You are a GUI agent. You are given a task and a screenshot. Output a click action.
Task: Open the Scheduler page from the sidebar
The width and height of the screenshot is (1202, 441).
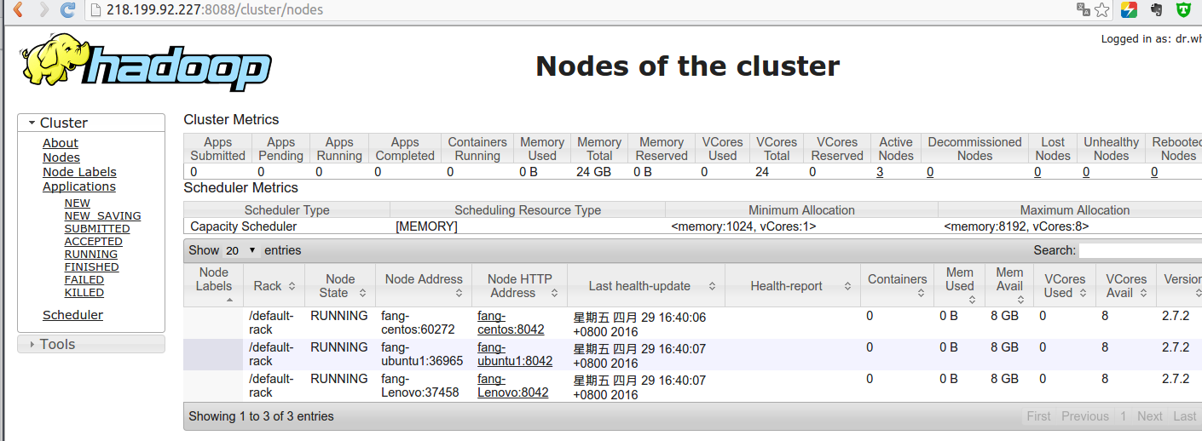tap(72, 315)
